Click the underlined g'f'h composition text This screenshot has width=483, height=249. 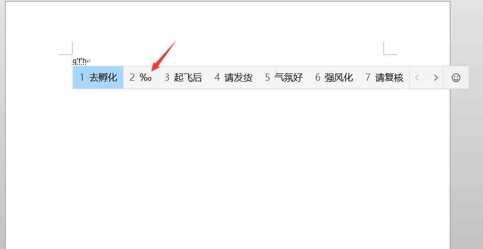coord(79,61)
